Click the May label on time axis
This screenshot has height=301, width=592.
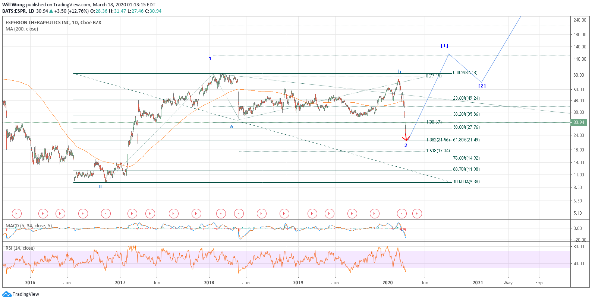(x=508, y=283)
